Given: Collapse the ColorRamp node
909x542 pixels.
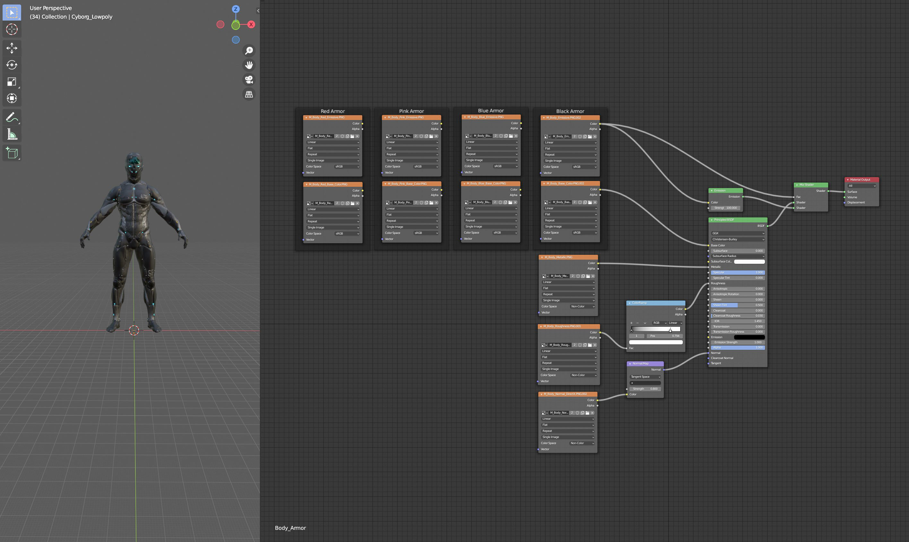Looking at the screenshot, I should click(x=630, y=303).
